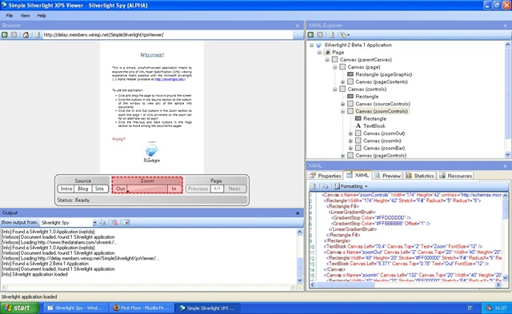This screenshot has height=314, width=512.
Task: Click the zoom In button
Action: coord(174,189)
